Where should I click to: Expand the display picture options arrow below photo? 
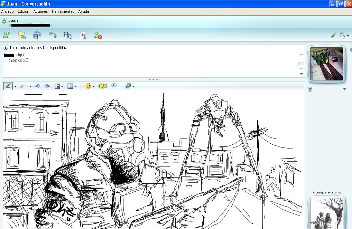click(x=344, y=89)
